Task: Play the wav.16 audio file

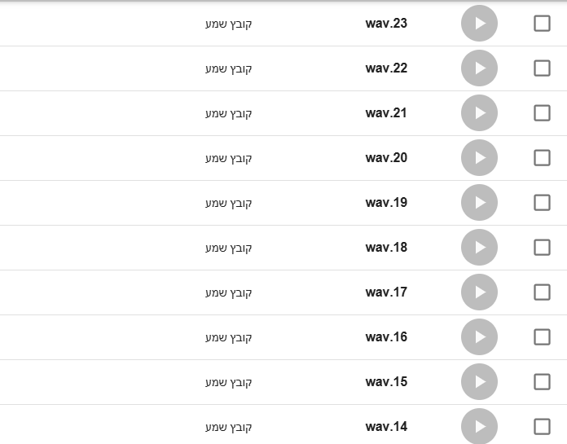Action: pos(479,337)
